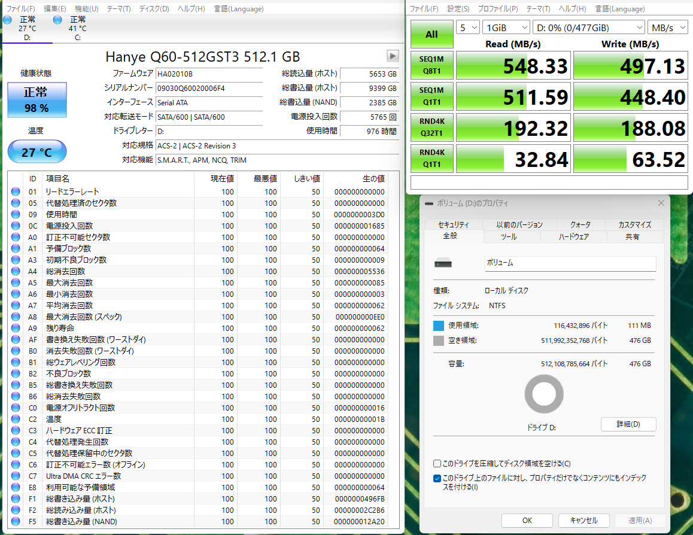Screen dimensions: 693x535
Task: Select the D: drive status icon
Action: [7, 20]
